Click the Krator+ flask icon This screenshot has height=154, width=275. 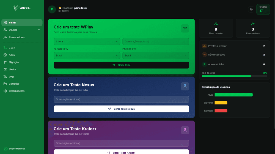point(185,130)
